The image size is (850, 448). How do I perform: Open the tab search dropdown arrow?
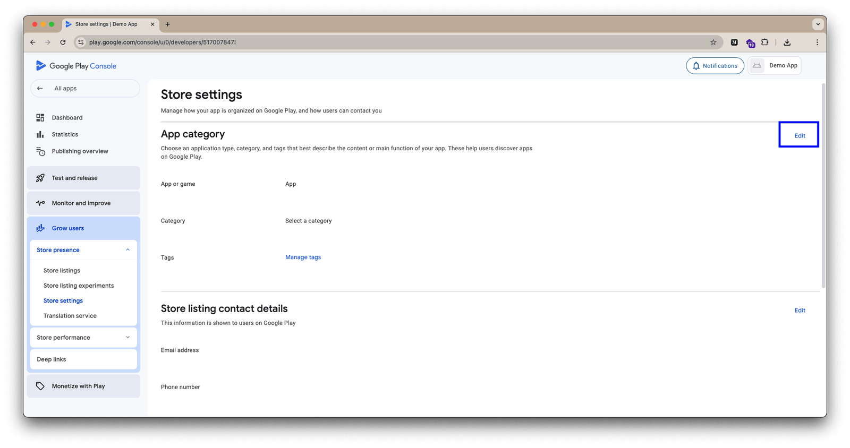(818, 24)
